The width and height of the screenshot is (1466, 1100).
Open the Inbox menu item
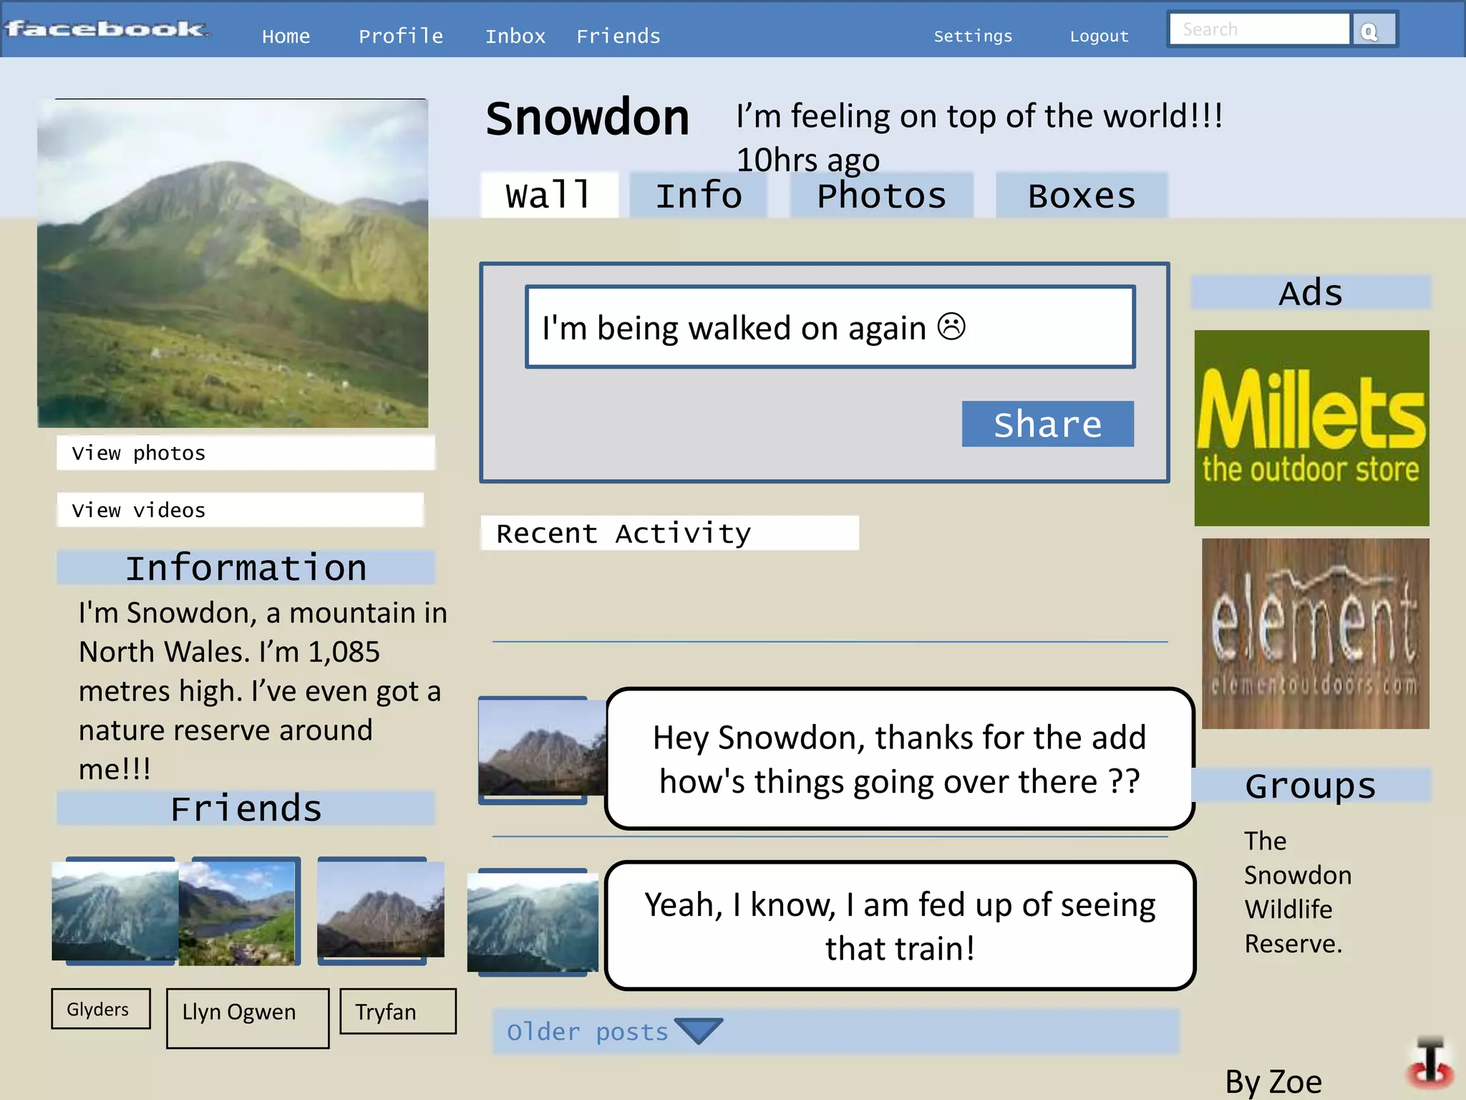tap(515, 36)
